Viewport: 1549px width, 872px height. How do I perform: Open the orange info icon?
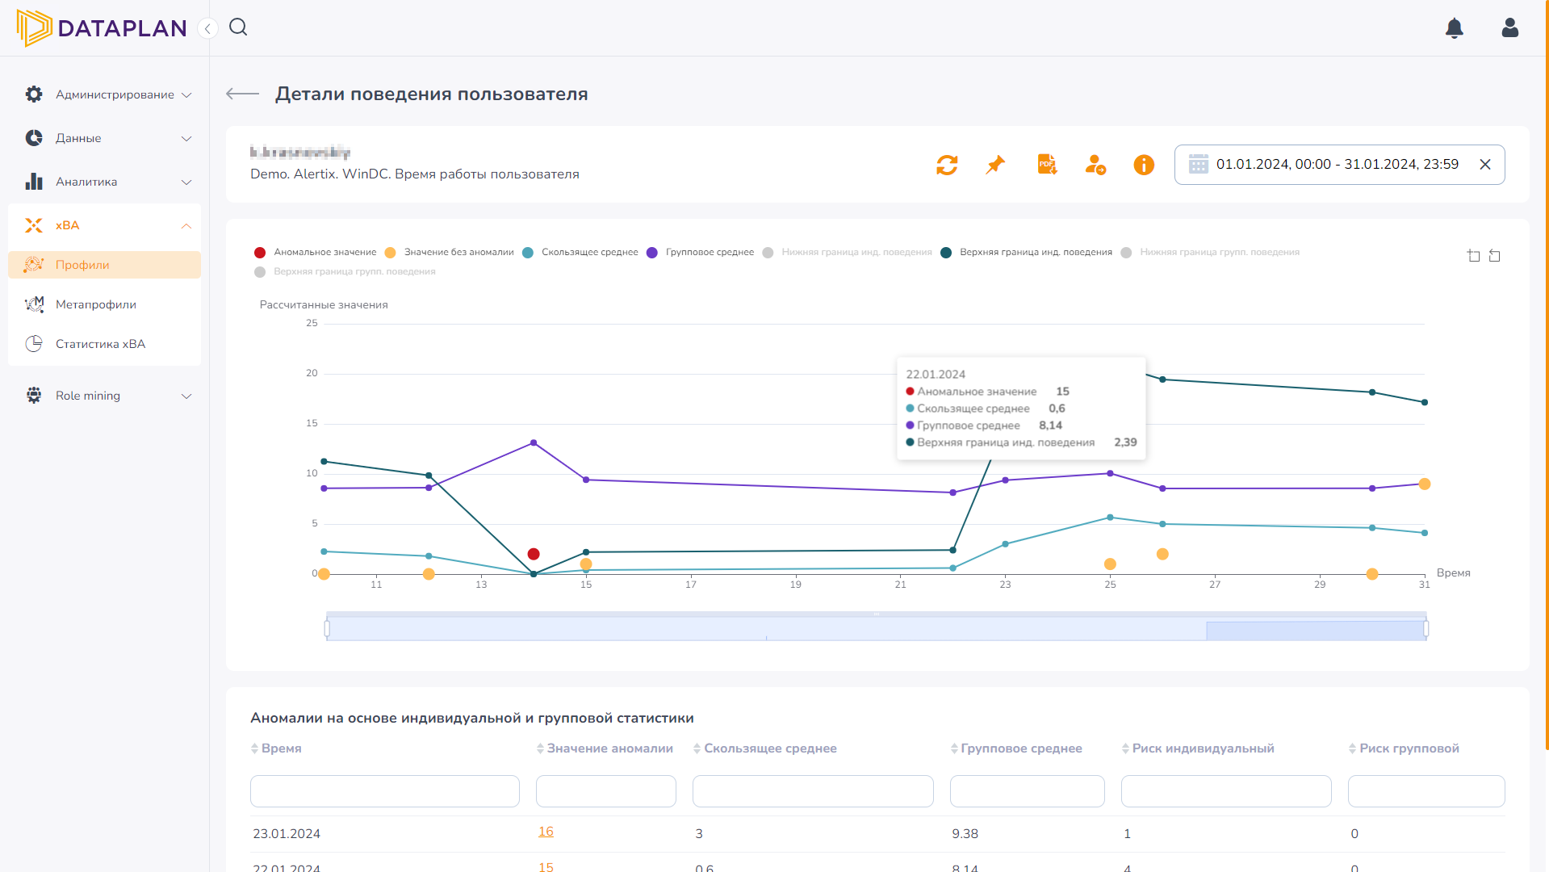pyautogui.click(x=1144, y=165)
